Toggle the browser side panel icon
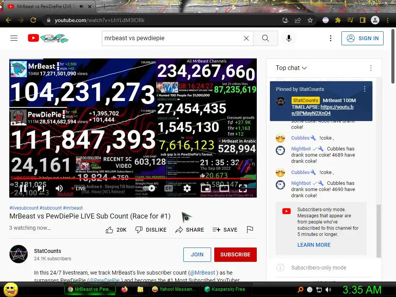This screenshot has height=297, width=396. (x=363, y=20)
